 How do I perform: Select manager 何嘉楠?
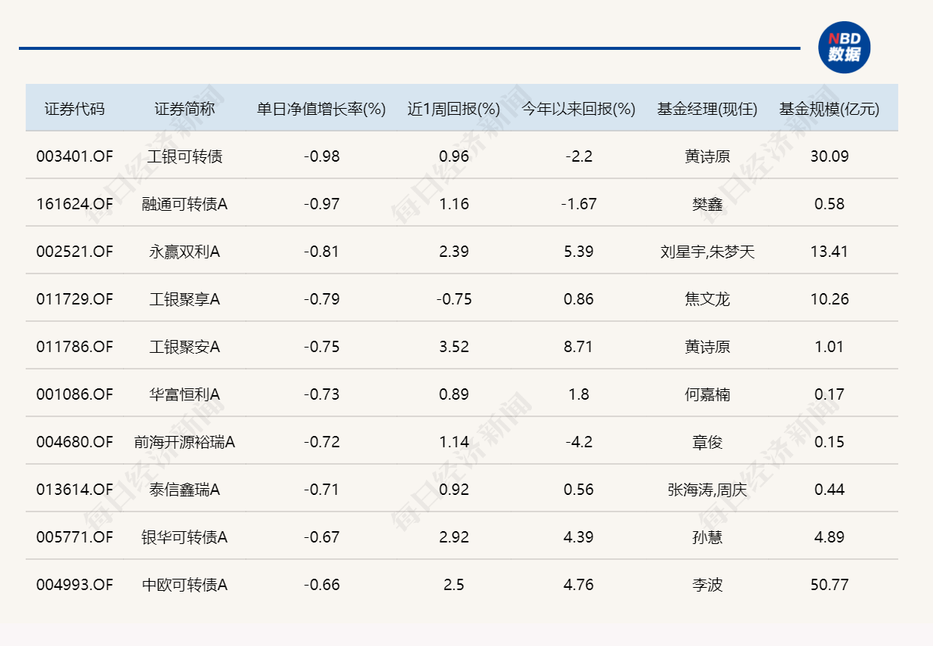707,394
